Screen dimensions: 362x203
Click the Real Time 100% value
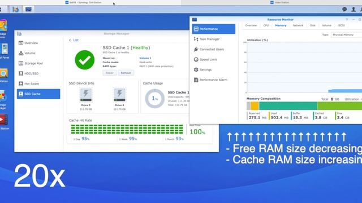coord(197,132)
